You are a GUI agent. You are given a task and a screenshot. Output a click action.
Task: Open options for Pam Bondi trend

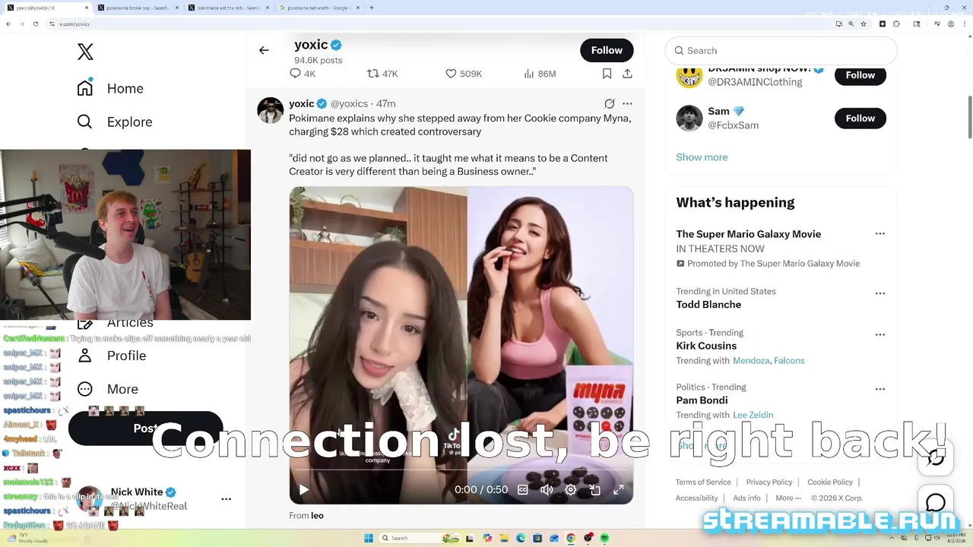click(880, 389)
